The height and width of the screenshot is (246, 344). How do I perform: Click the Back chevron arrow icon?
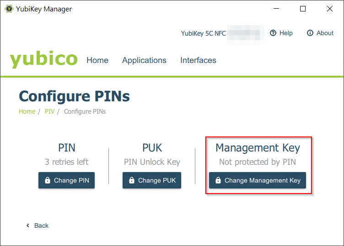[28, 225]
